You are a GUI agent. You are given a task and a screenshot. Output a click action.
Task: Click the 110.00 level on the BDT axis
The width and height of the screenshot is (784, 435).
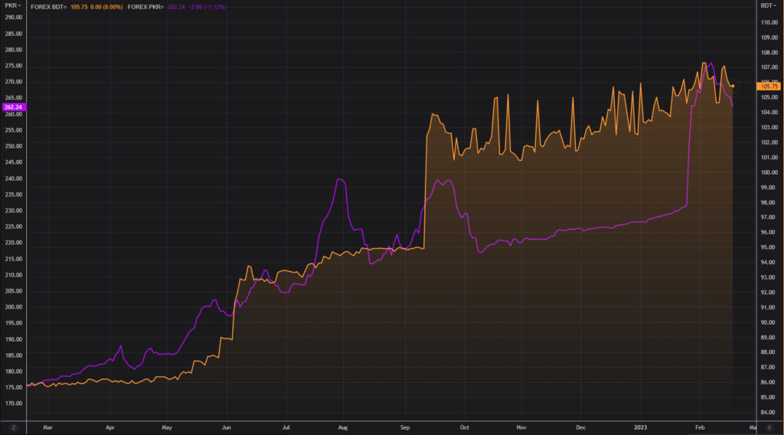click(x=769, y=22)
